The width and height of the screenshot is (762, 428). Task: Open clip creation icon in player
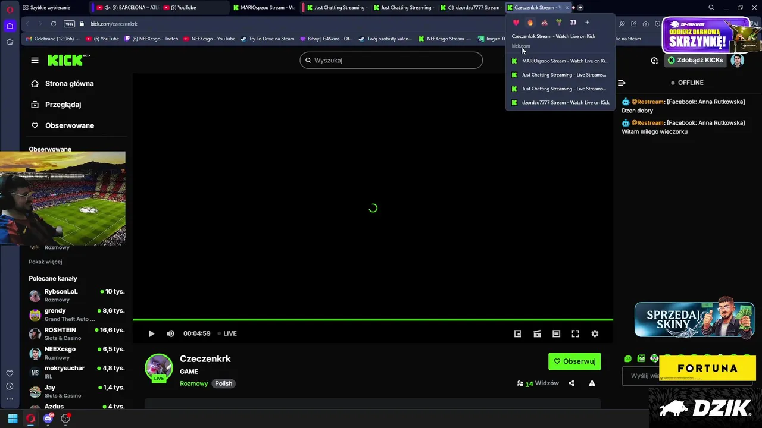click(x=537, y=333)
